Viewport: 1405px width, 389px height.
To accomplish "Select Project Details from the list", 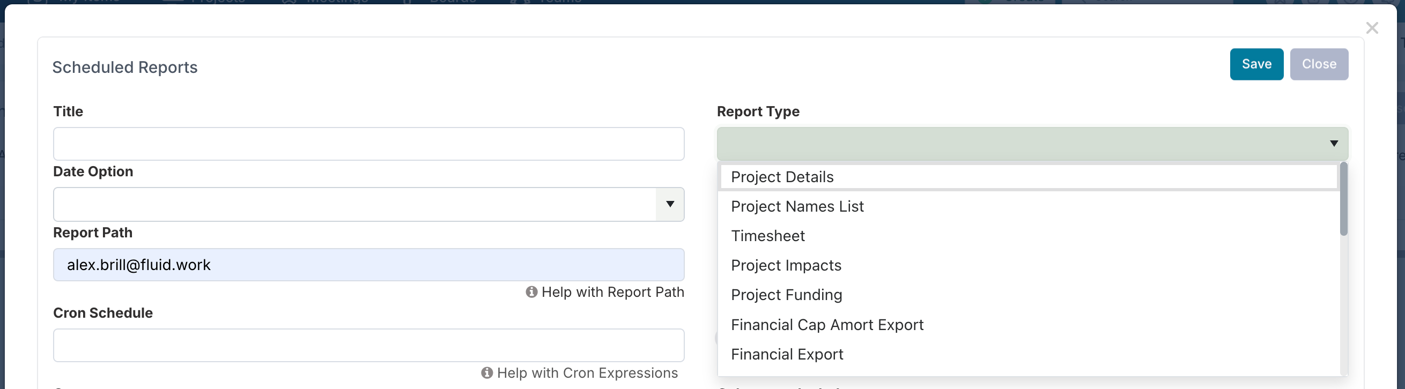I will pos(782,177).
